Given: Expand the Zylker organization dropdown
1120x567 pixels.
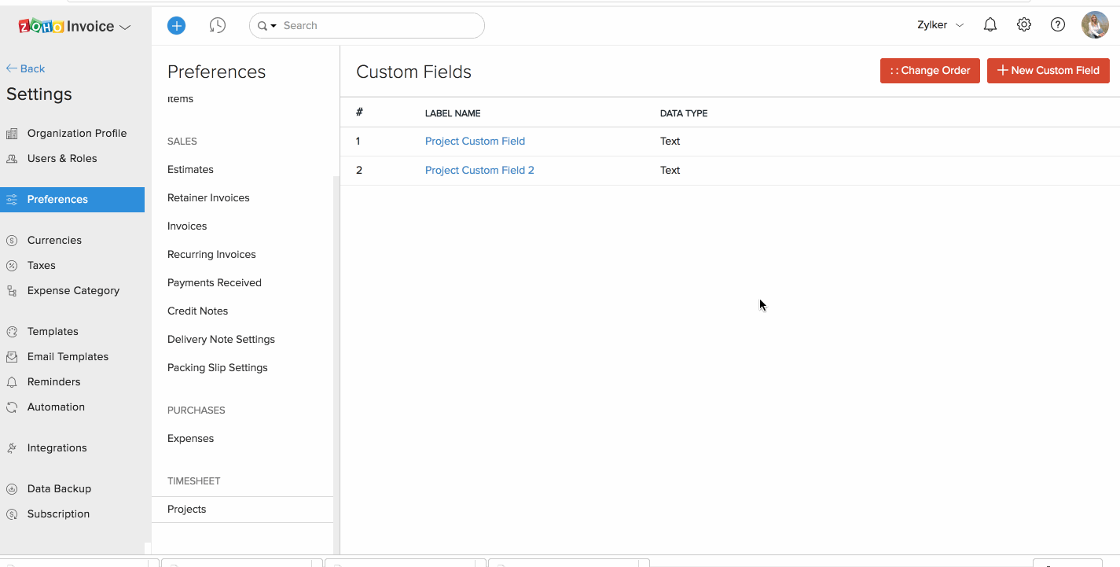Looking at the screenshot, I should click(941, 25).
